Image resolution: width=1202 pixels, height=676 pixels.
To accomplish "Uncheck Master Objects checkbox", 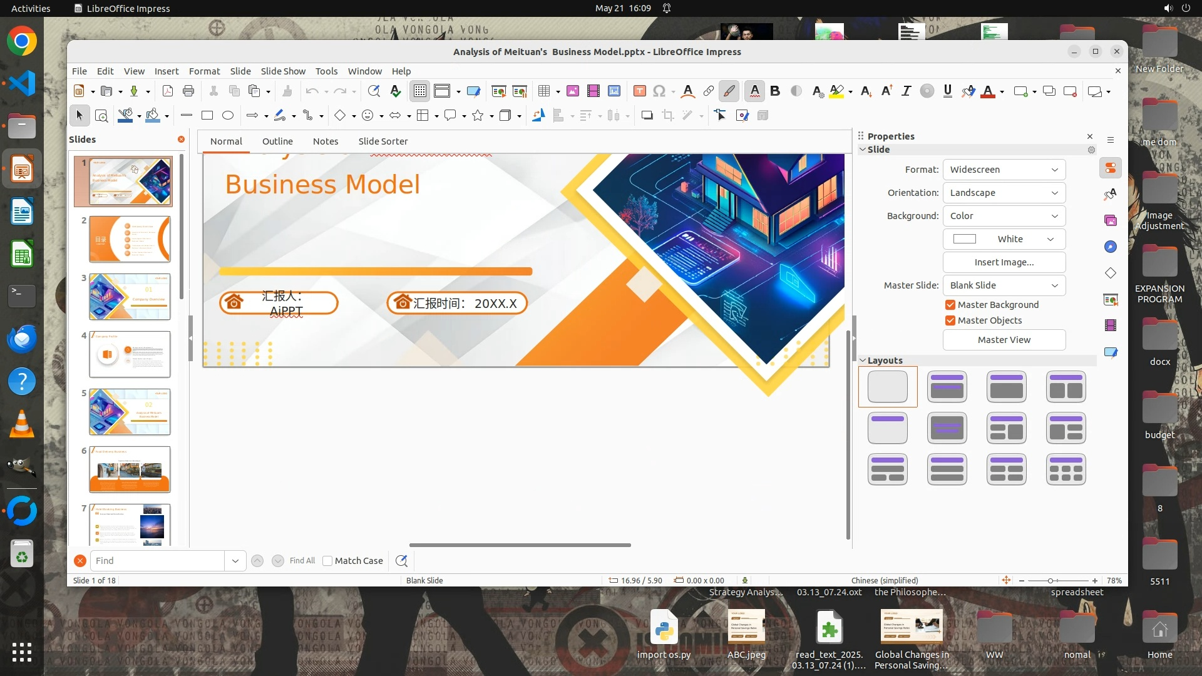I will pyautogui.click(x=950, y=320).
